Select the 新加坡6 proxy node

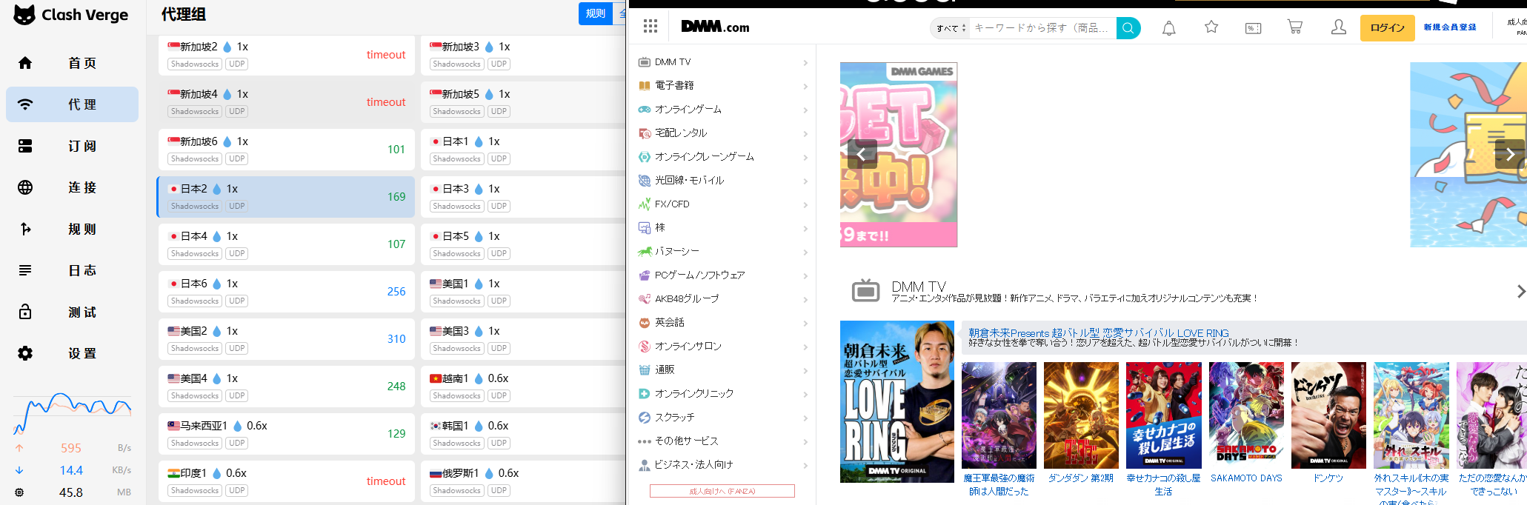(286, 150)
